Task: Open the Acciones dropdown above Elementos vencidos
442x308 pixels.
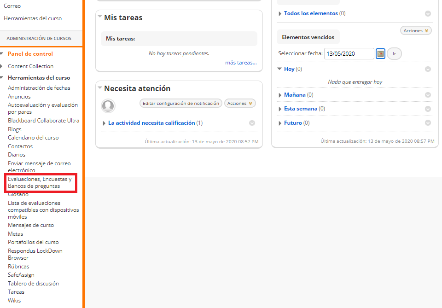Action: point(416,31)
